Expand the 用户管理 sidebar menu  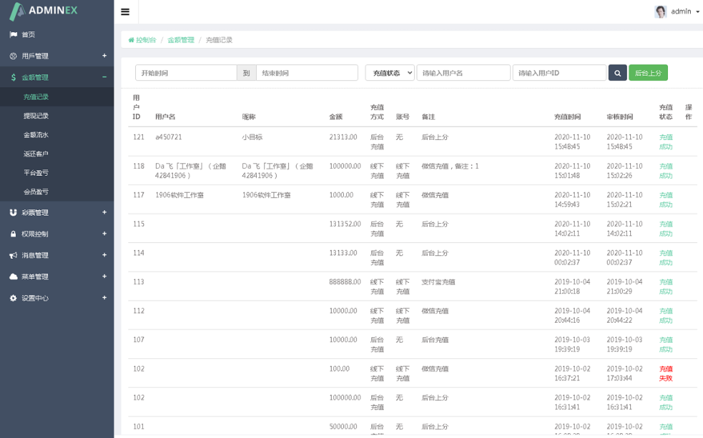[x=57, y=56]
